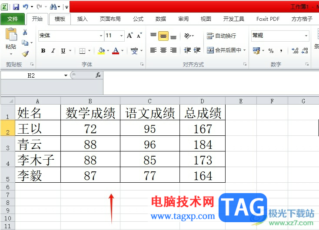Screen dimensions: 319x230
Task: Toggle align text left
Action: click(153, 50)
